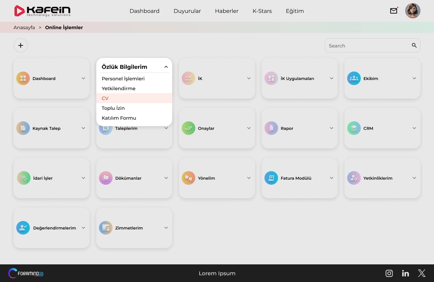This screenshot has width=434, height=282.
Task: Click the Dashboard card grid icon
Action: click(23, 78)
